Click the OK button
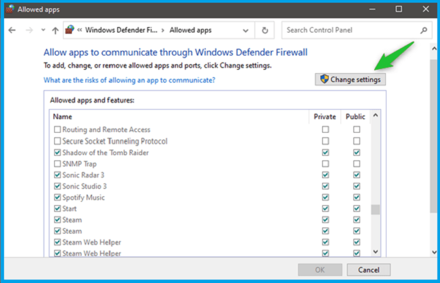The image size is (440, 283). pos(320,270)
